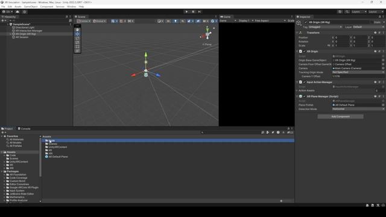Open the Center pivot mode dropdown
Viewport: 386px width, 217px height.
tap(84, 21)
